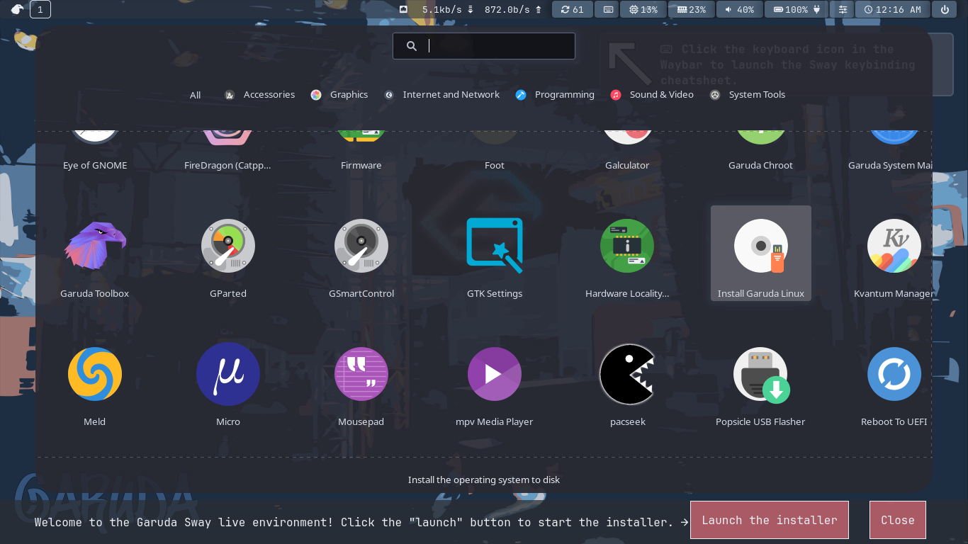Click the CPU usage module
This screenshot has height=544, width=968.
(643, 9)
